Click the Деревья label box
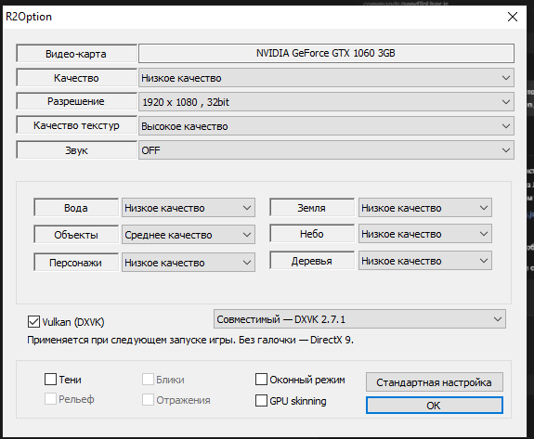Screen dimensions: 534x439 click(x=312, y=261)
